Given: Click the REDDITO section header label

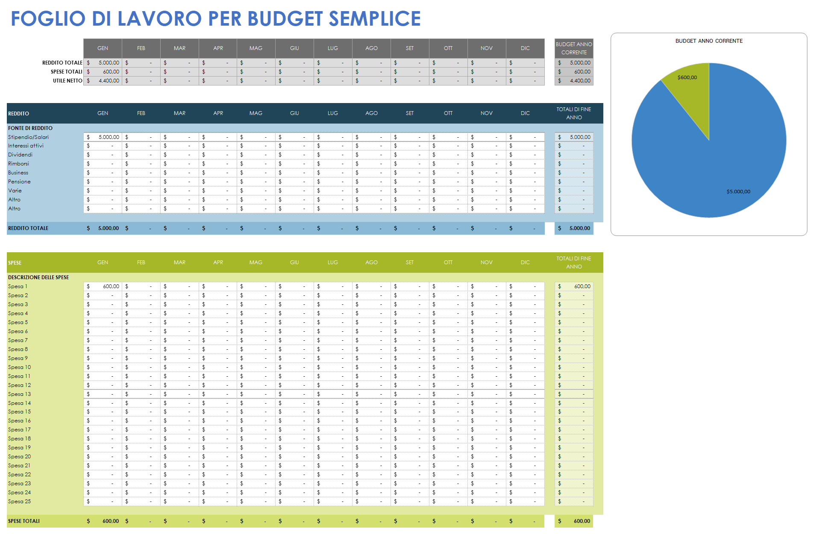Looking at the screenshot, I should [18, 114].
